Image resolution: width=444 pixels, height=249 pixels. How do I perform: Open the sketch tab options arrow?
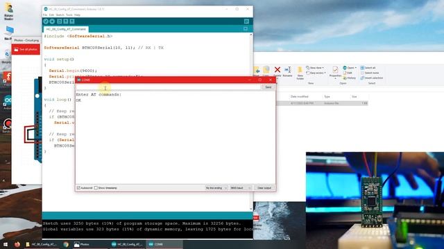[x=246, y=29]
